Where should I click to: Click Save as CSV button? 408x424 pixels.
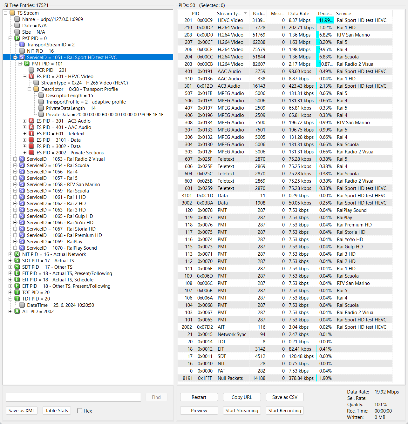pos(285,397)
